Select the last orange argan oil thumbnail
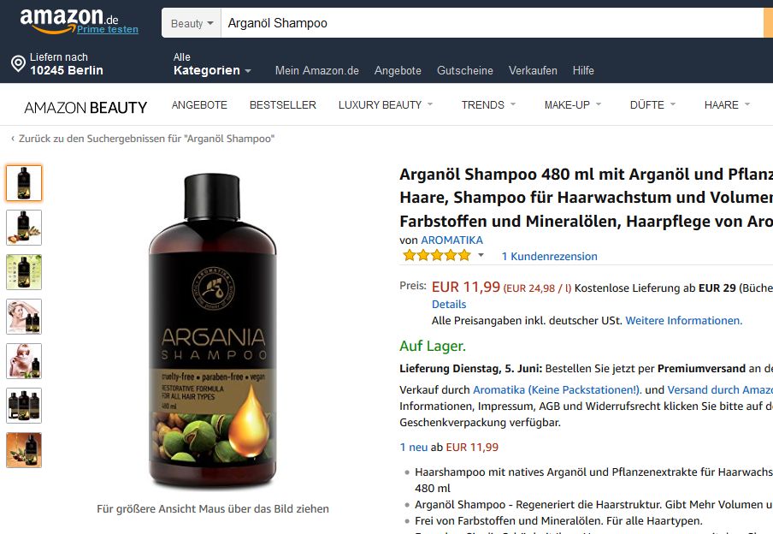Screen dimensions: 773x534 [24, 450]
